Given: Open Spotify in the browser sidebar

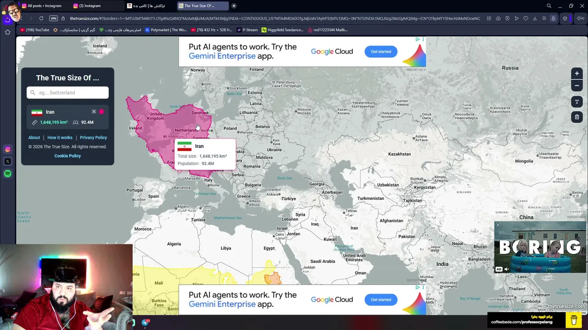Looking at the screenshot, I should point(8,174).
